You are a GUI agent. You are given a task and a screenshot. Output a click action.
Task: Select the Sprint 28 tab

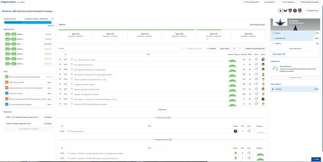pyautogui.click(x=248, y=35)
